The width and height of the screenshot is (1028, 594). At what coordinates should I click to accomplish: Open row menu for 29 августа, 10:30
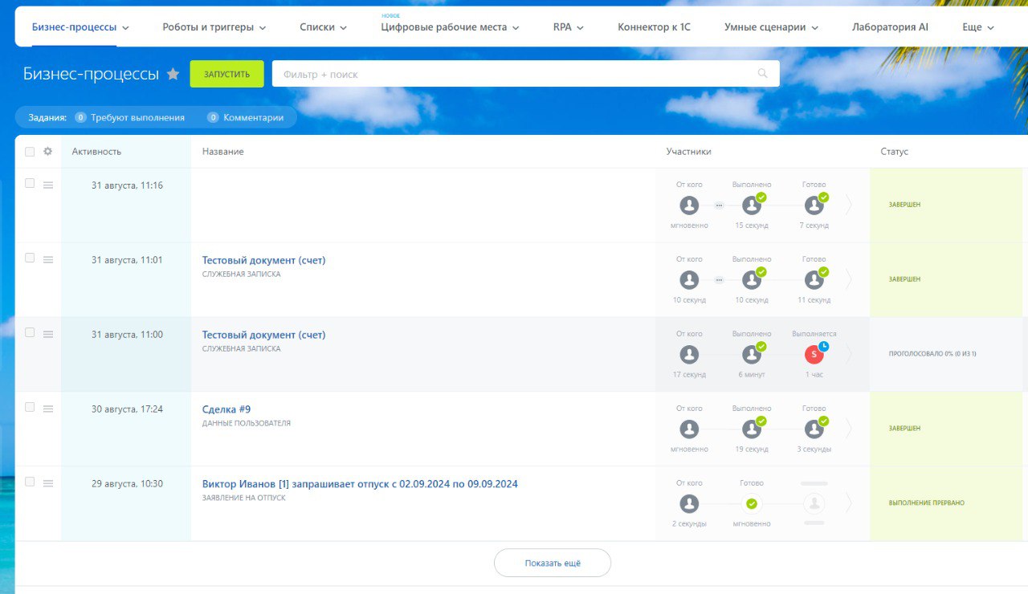[48, 483]
